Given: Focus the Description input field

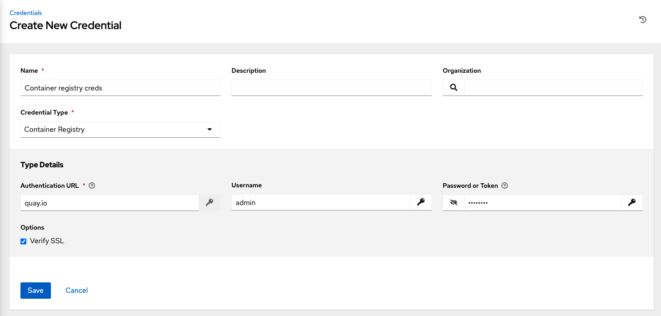Looking at the screenshot, I should tap(331, 88).
